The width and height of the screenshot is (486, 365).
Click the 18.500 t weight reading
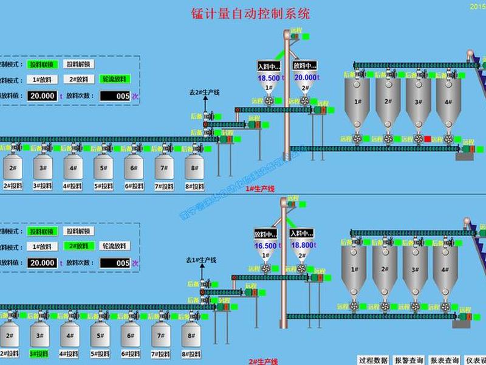pos(270,78)
